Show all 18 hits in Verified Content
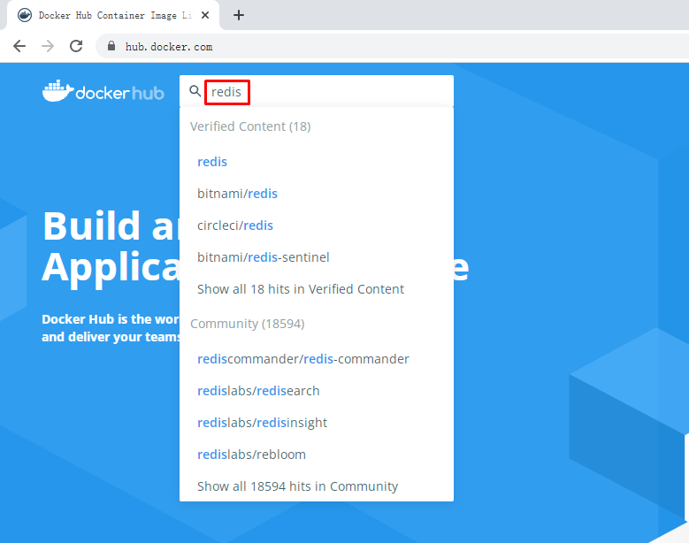The width and height of the screenshot is (689, 543). [300, 289]
